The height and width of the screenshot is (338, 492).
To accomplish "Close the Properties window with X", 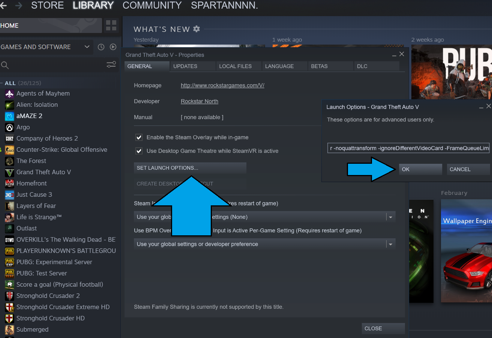I will 402,54.
